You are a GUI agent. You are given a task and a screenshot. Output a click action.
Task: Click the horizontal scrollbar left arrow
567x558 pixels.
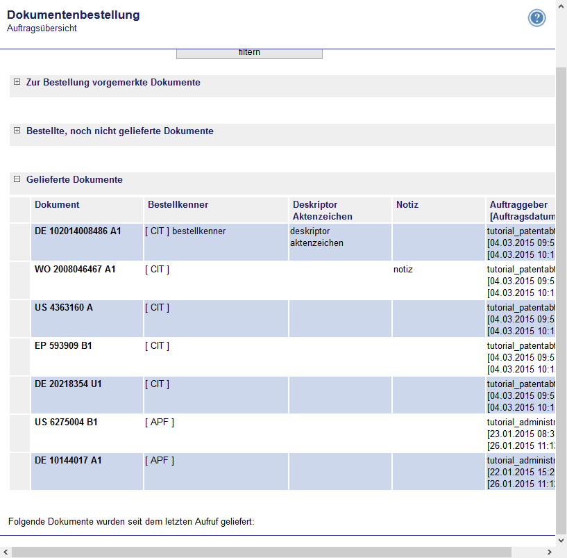click(5, 552)
